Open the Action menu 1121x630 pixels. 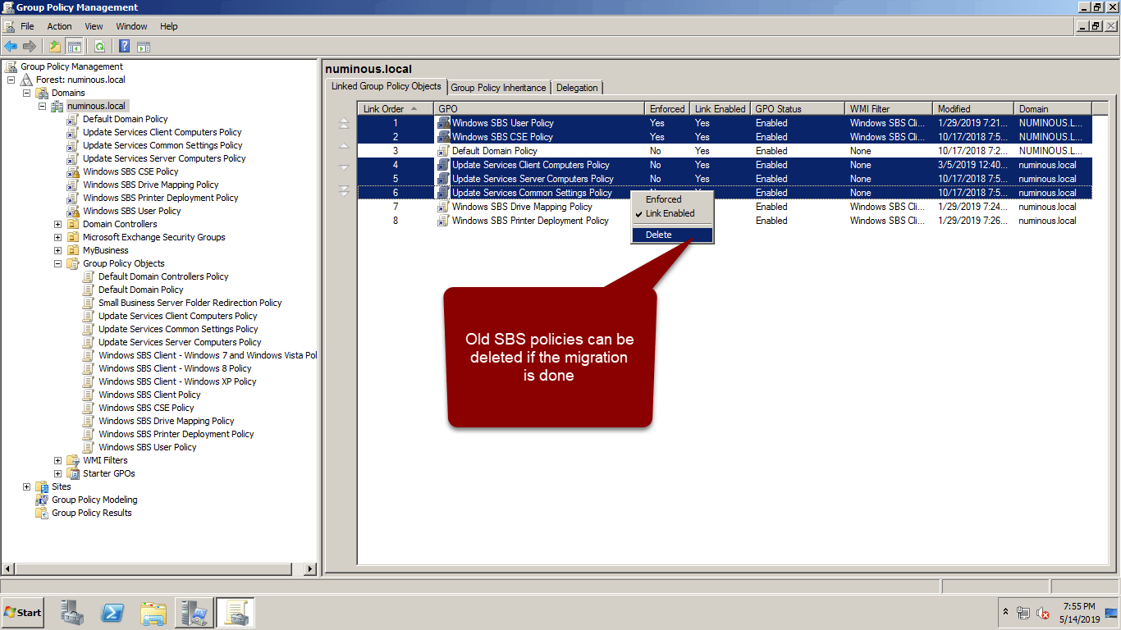click(x=60, y=26)
